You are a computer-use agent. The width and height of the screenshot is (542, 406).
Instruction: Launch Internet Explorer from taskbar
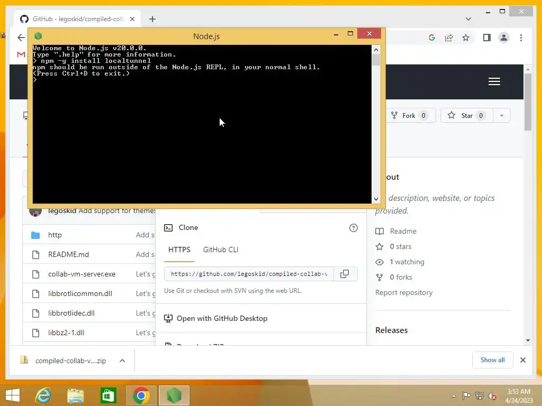click(x=43, y=395)
